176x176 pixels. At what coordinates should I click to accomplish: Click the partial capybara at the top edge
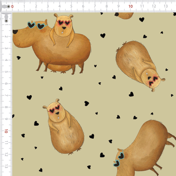coord(125,16)
